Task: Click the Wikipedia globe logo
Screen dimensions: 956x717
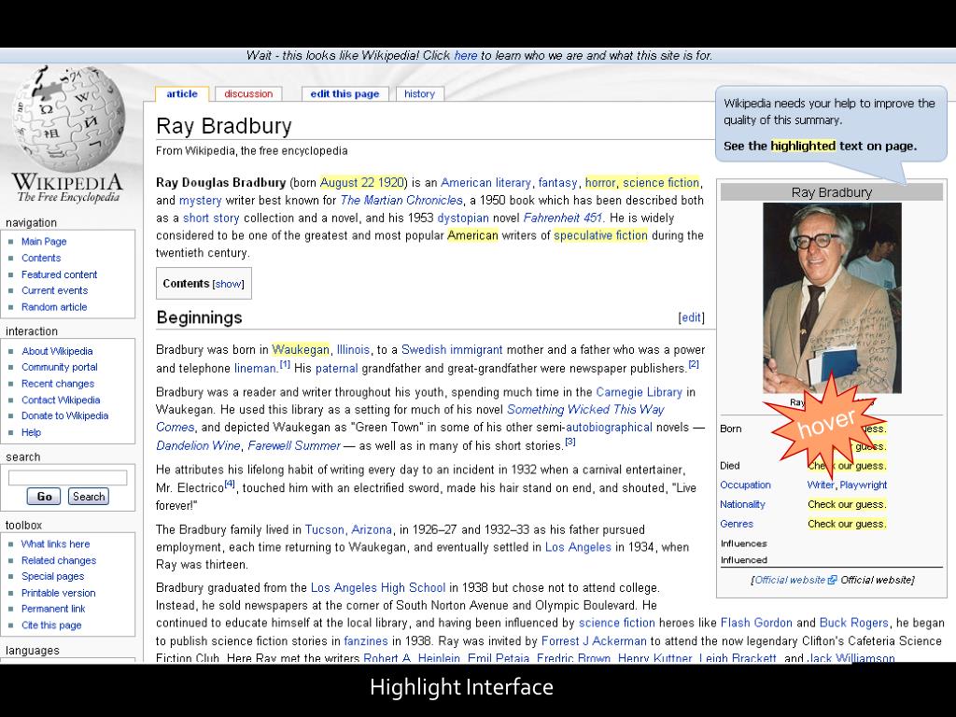Action: pyautogui.click(x=69, y=120)
